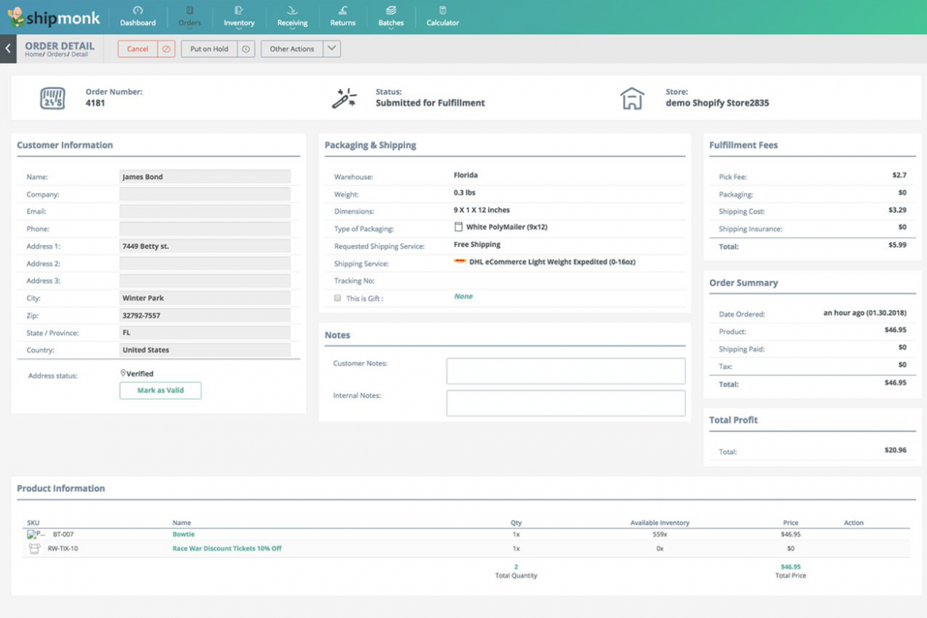Toggle the 'This is Gift' checkbox
Screen dimensions: 927x618
(x=337, y=296)
